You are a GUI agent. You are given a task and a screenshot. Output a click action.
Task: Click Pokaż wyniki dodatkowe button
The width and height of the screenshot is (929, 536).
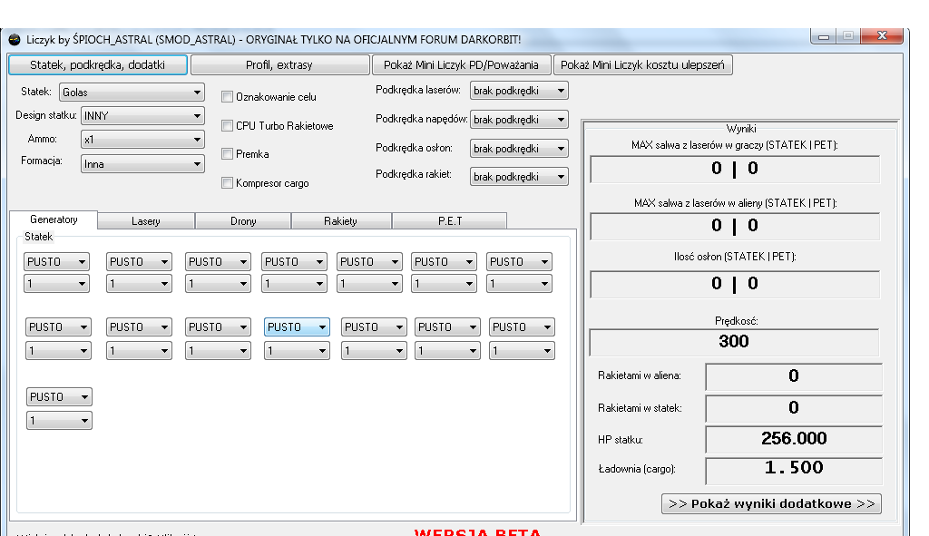(771, 504)
